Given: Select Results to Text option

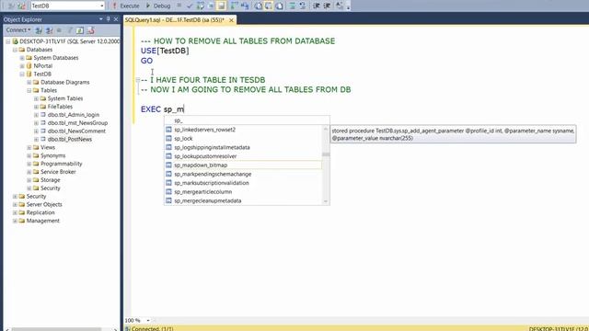Looking at the screenshot, I should tap(259, 6).
